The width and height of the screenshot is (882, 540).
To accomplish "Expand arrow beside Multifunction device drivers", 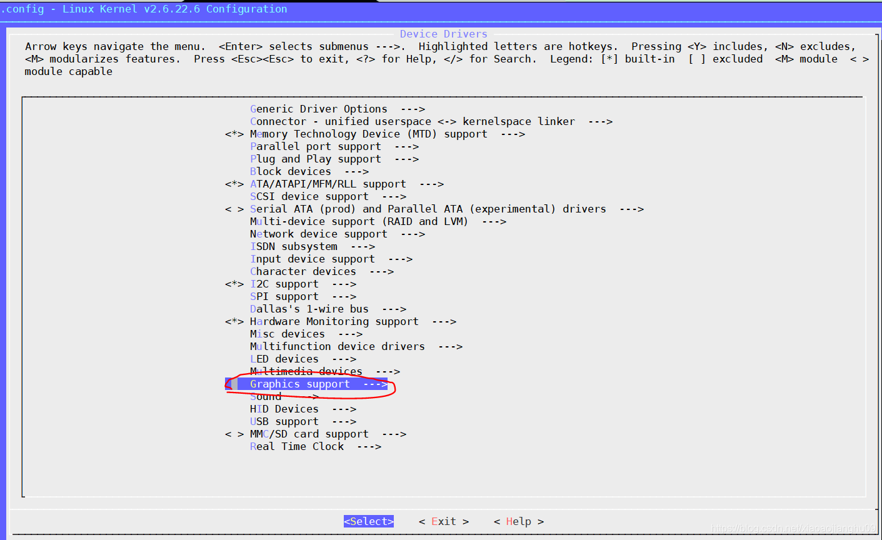I will (x=450, y=346).
